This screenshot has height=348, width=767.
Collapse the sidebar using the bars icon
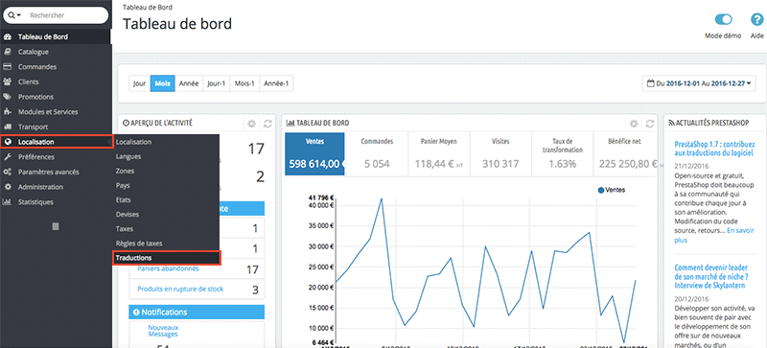tap(56, 226)
